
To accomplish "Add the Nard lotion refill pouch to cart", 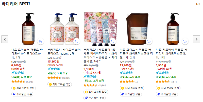I will click(149, 42).
